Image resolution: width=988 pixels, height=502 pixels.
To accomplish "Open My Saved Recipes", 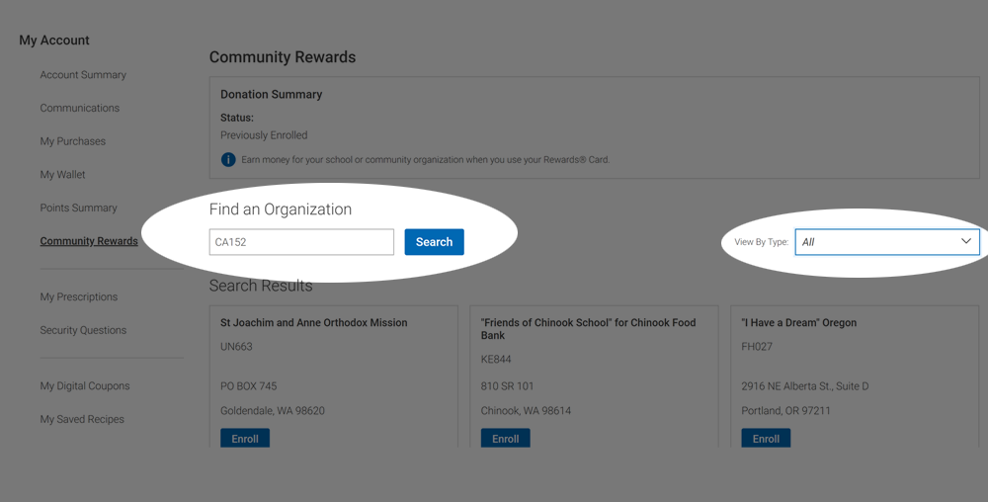I will pyautogui.click(x=82, y=419).
